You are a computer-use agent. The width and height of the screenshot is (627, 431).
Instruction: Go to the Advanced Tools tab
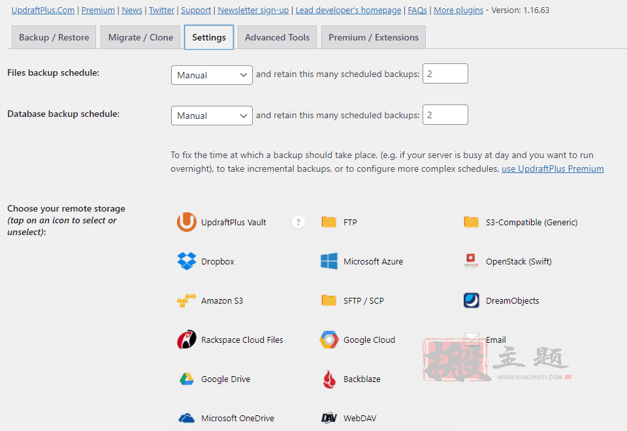pos(277,37)
